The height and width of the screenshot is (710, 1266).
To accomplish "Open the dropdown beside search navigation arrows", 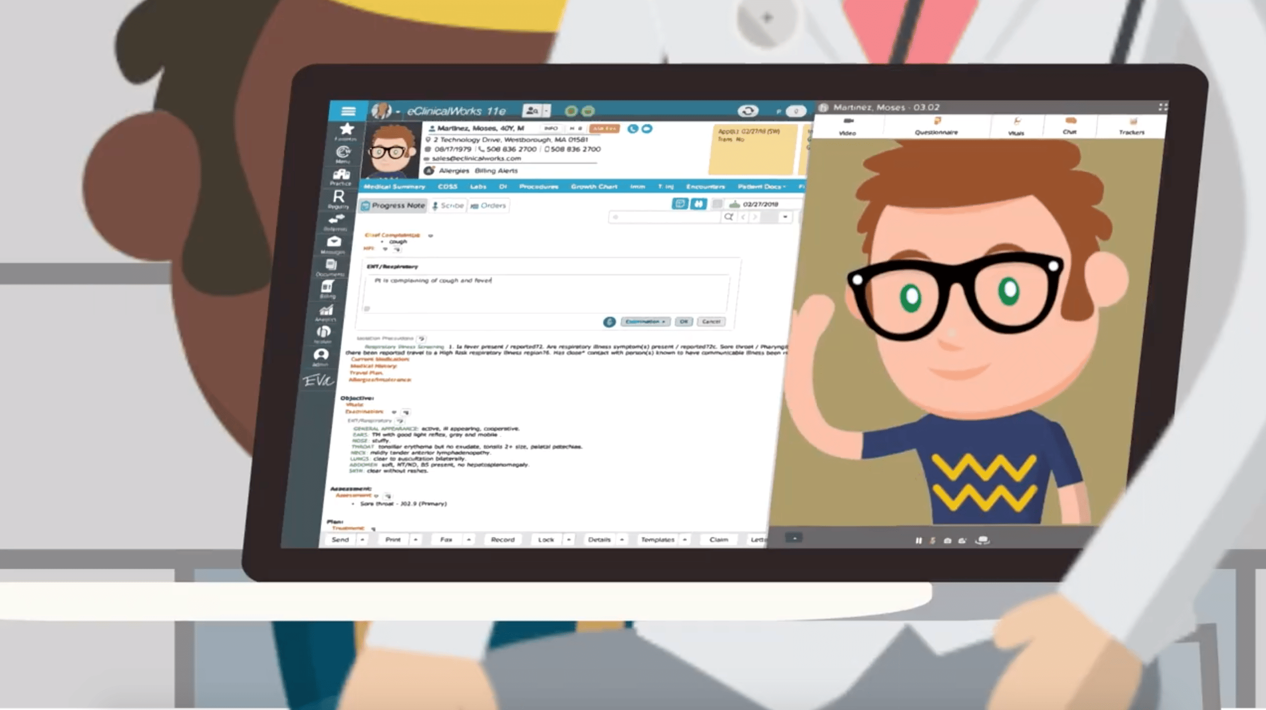I will point(785,217).
